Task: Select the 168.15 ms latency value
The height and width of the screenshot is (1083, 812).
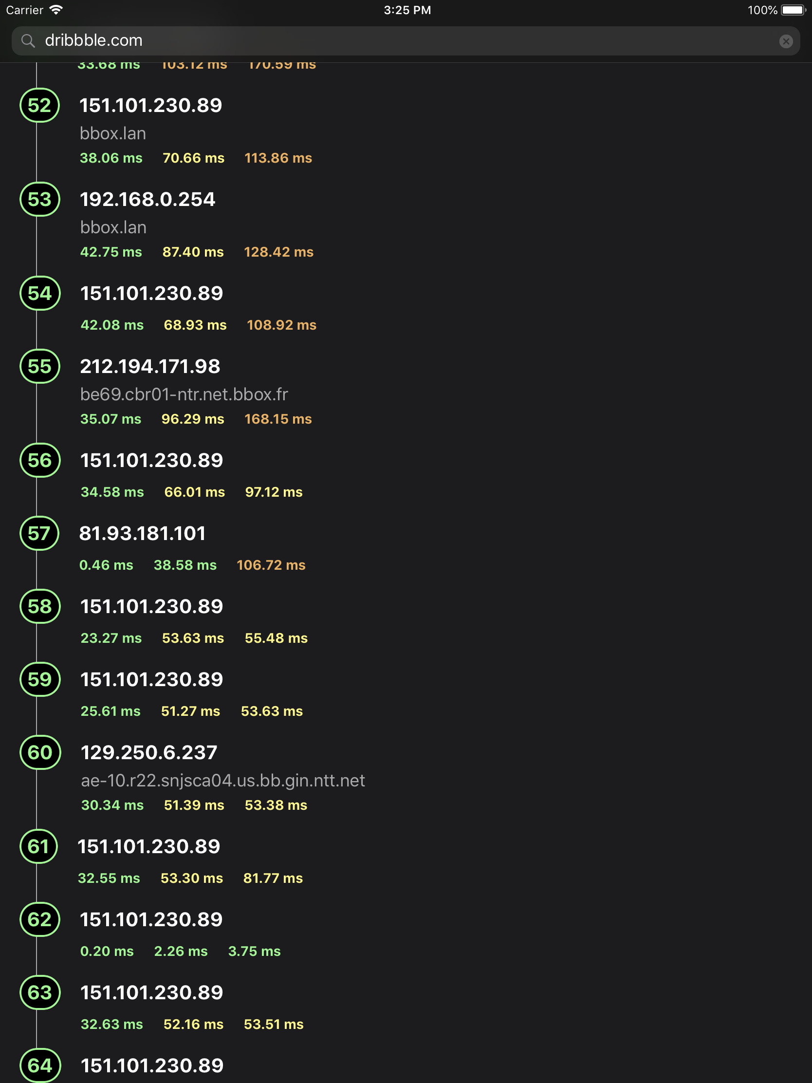Action: point(278,419)
